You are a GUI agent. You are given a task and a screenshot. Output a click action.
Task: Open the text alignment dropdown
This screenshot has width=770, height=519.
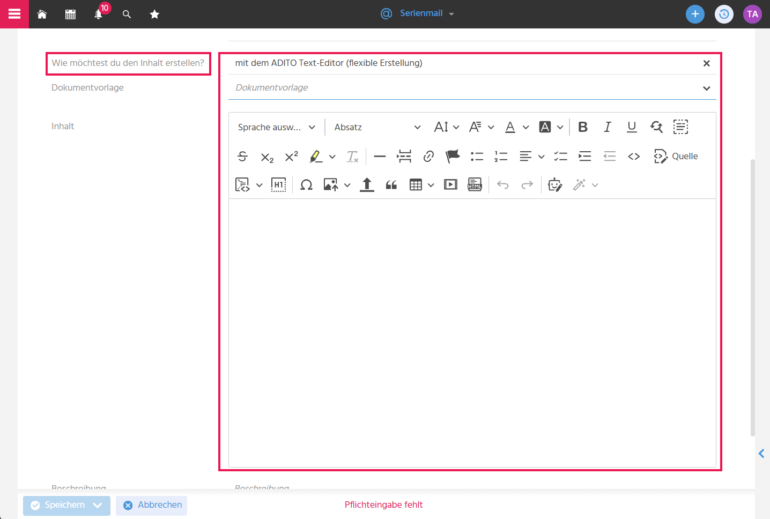pyautogui.click(x=532, y=156)
